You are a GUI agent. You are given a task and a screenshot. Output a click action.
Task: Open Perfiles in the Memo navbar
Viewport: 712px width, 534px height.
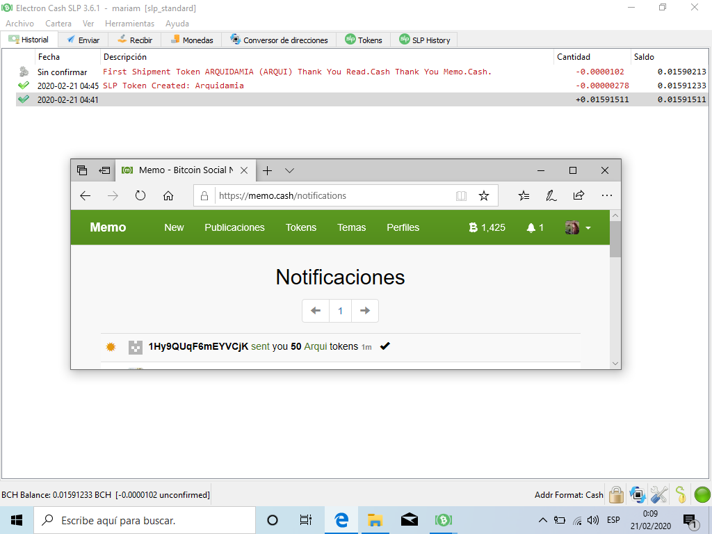403,227
